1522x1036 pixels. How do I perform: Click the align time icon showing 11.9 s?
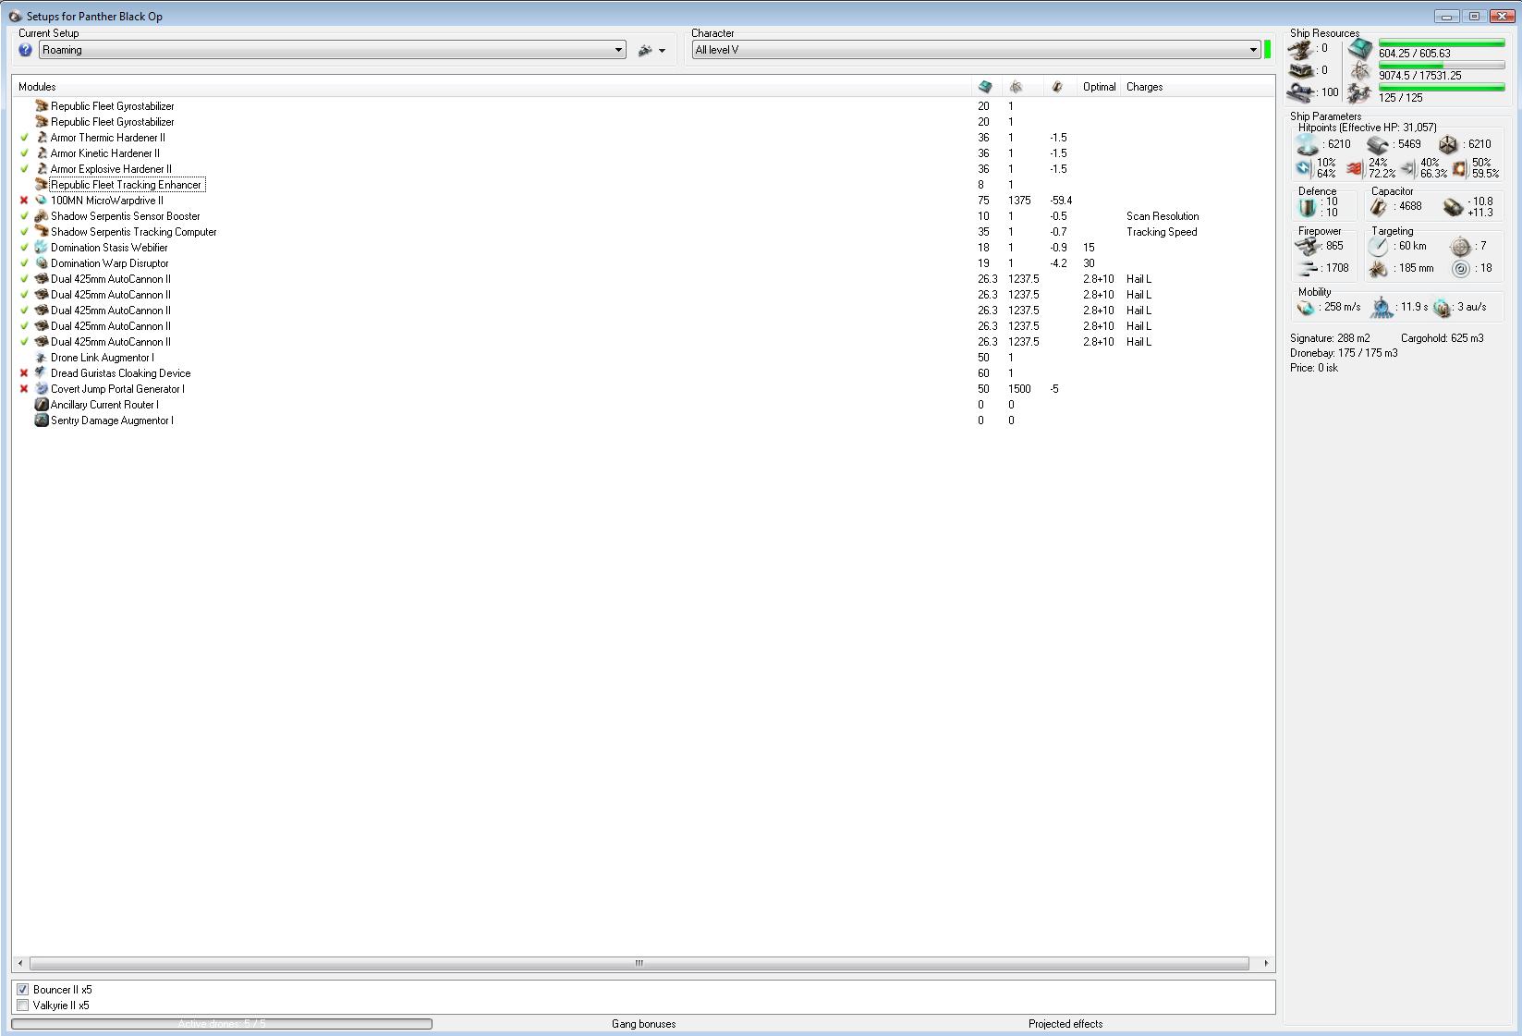point(1381,307)
